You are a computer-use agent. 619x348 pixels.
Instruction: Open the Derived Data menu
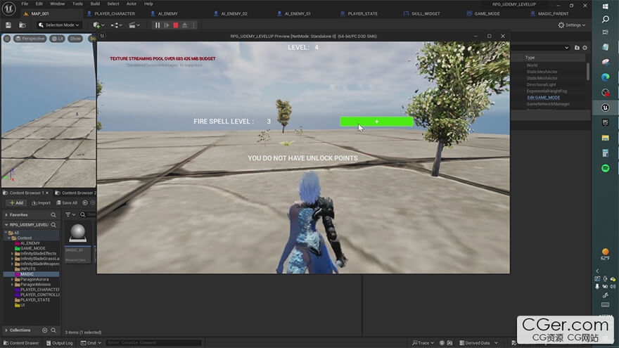click(x=478, y=343)
